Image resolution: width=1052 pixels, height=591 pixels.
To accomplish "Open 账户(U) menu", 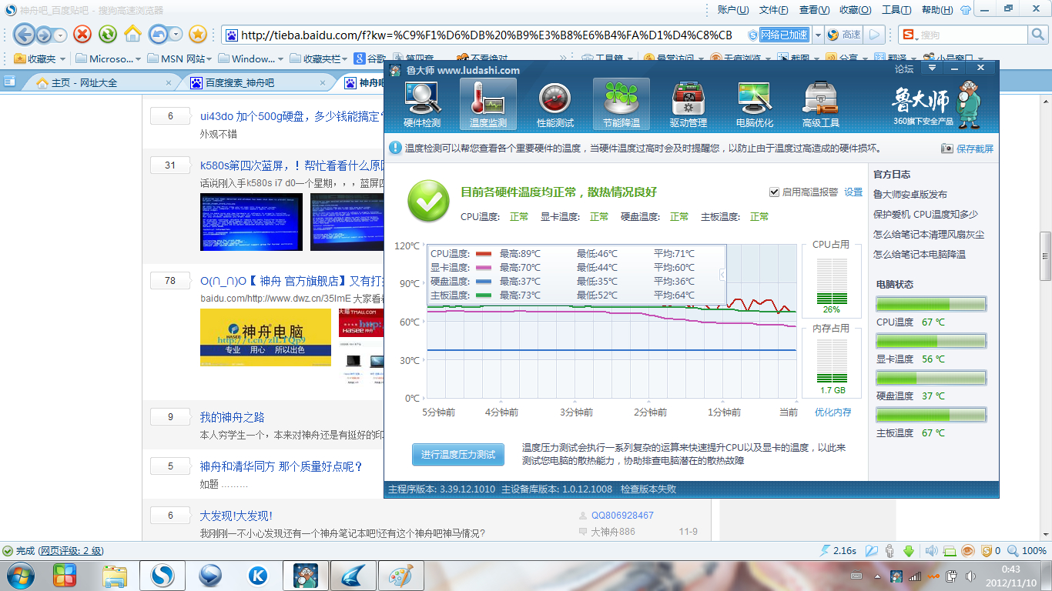I will point(733,10).
